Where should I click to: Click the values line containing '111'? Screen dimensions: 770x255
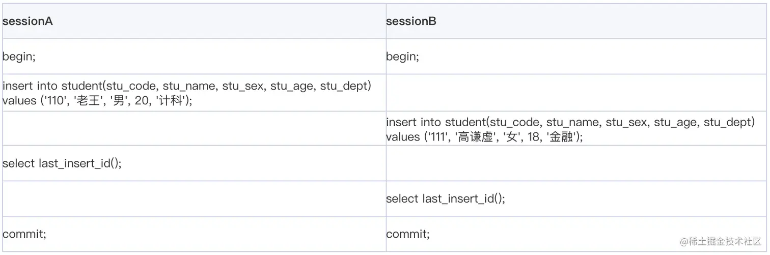[484, 136]
